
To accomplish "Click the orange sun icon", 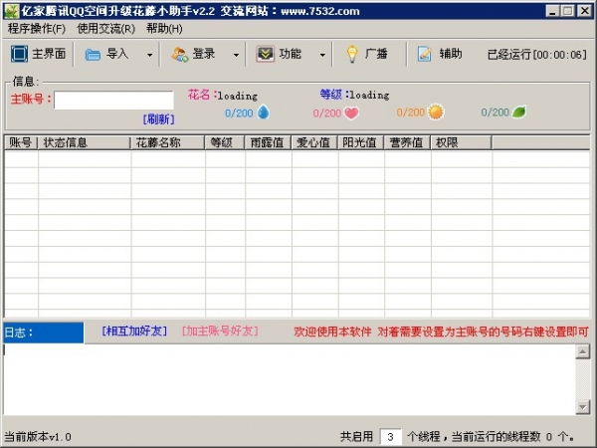I will [x=436, y=112].
